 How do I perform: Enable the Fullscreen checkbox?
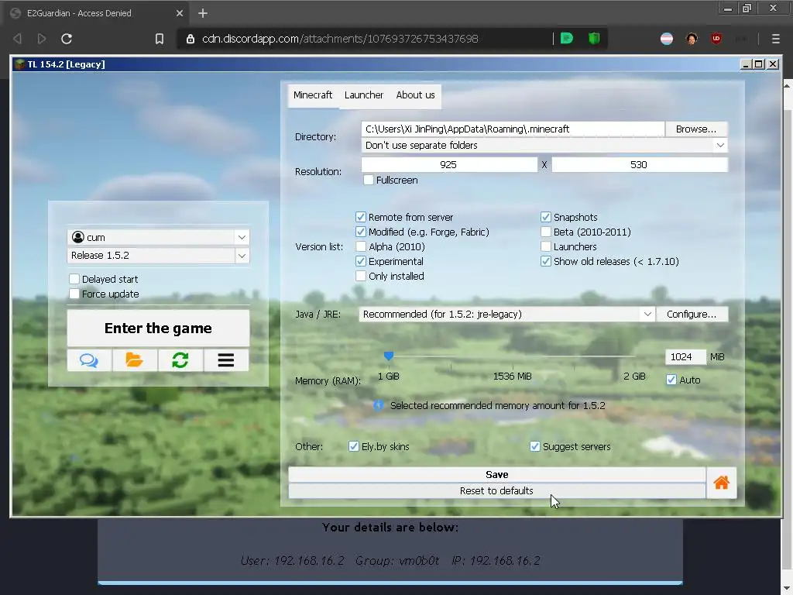click(x=369, y=180)
